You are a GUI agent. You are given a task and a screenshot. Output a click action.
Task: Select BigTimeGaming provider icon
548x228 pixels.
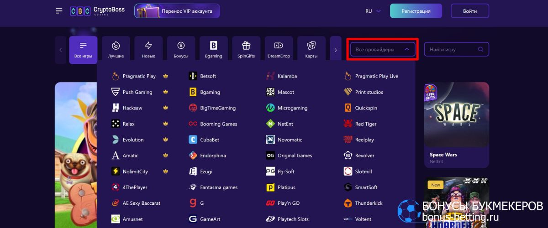pyautogui.click(x=193, y=108)
